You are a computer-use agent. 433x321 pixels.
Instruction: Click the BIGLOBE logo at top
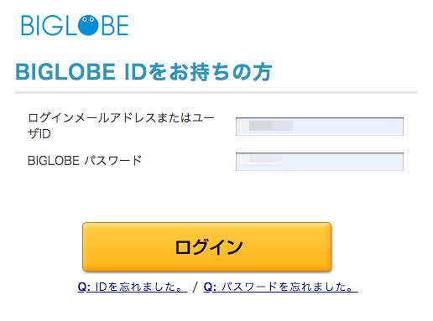[x=75, y=25]
